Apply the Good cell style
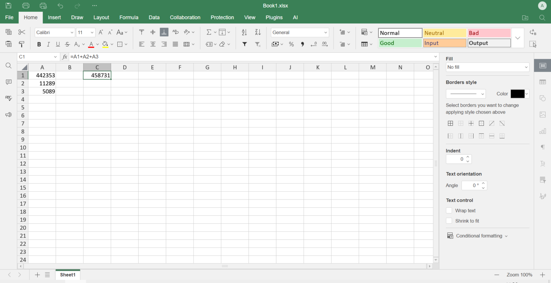 click(400, 43)
